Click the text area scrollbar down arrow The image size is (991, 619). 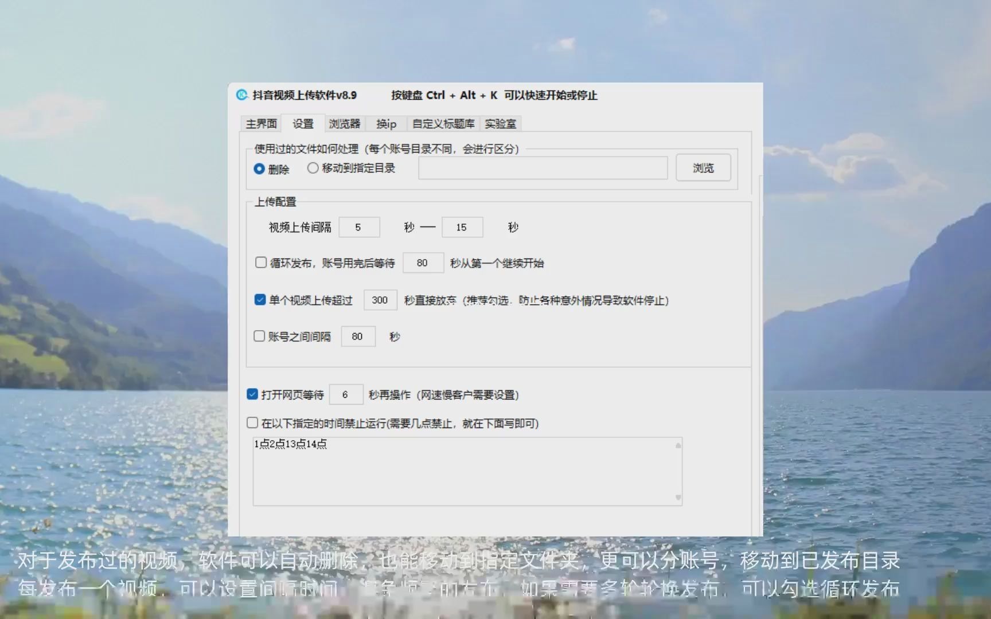pos(678,497)
